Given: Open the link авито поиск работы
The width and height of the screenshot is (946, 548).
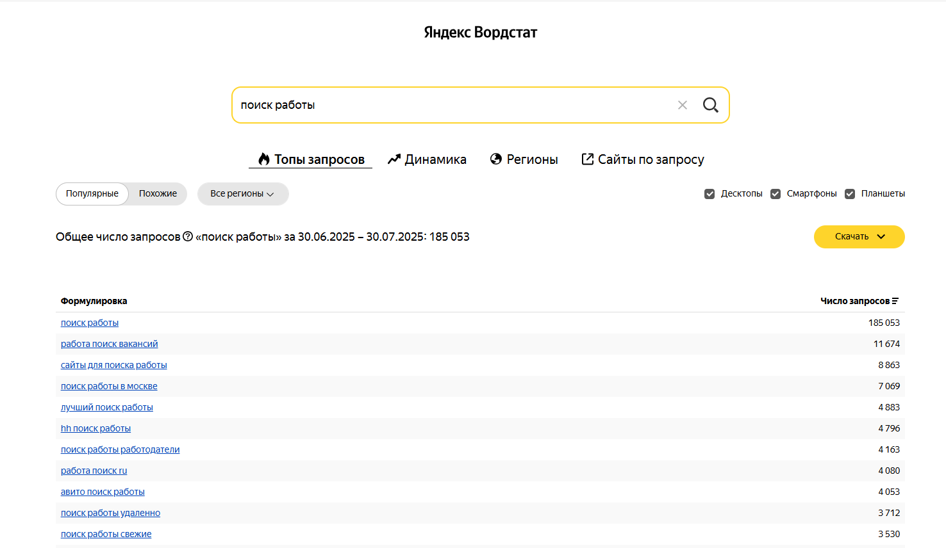Looking at the screenshot, I should (103, 492).
